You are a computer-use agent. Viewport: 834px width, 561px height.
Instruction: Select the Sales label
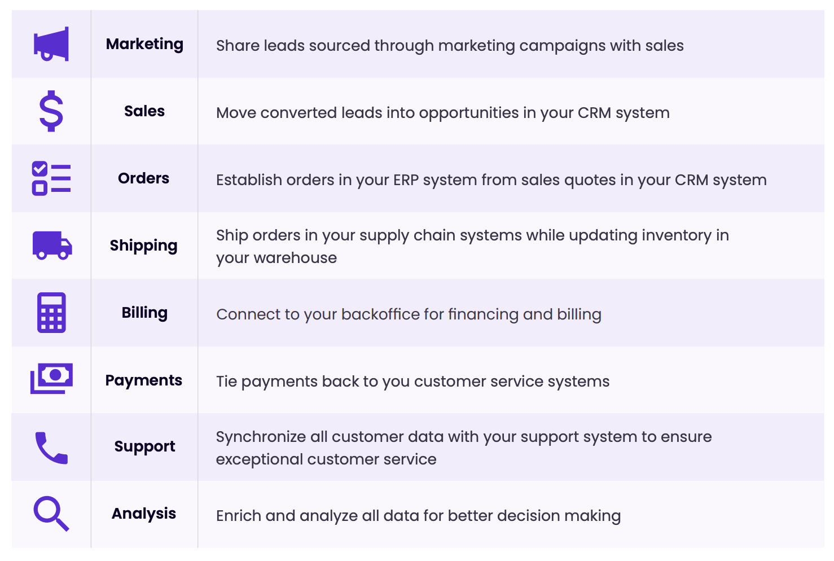pyautogui.click(x=144, y=111)
